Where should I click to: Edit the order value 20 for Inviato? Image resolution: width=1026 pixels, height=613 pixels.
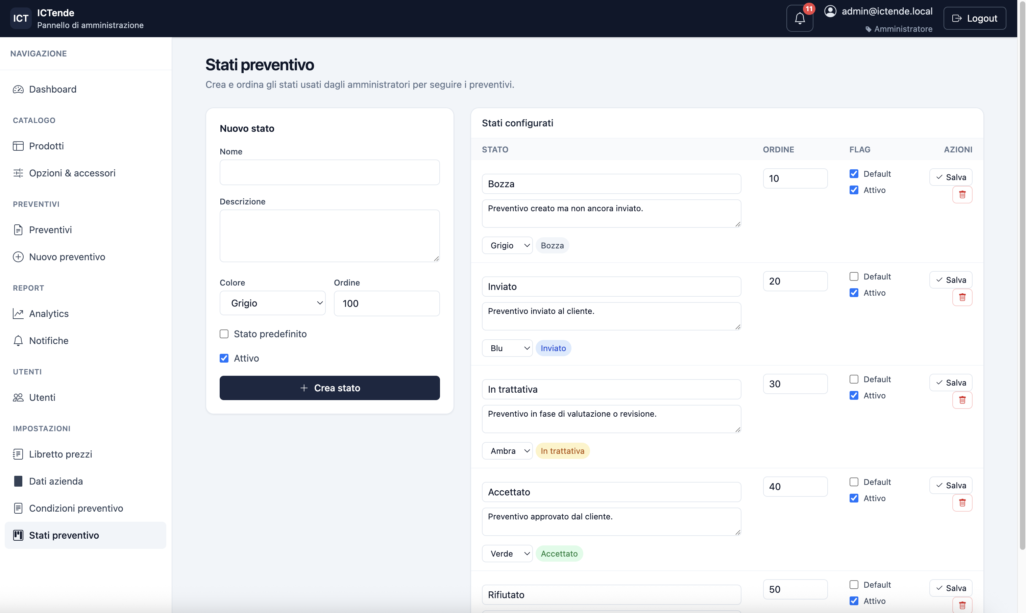pyautogui.click(x=795, y=281)
